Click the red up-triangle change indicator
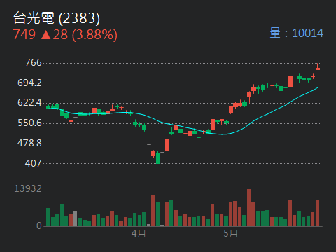The width and height of the screenshot is (336, 252). pos(46,35)
